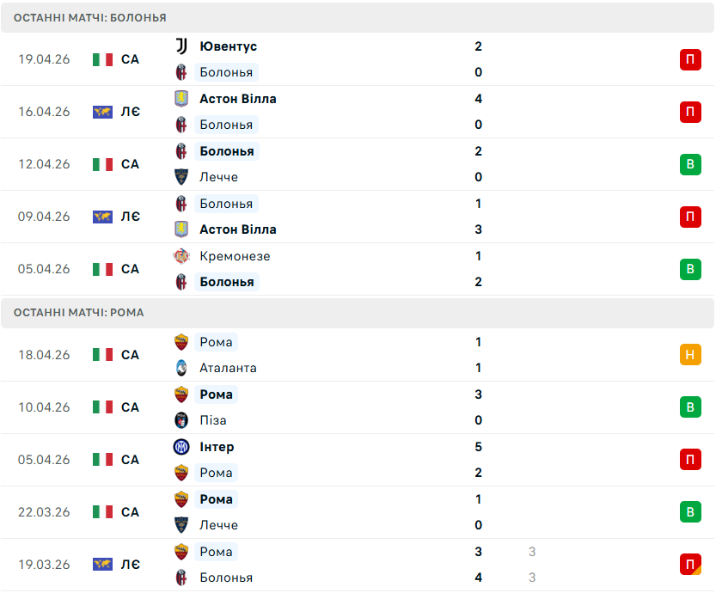Click the Aston Villa crest on 16.04.26

click(181, 99)
